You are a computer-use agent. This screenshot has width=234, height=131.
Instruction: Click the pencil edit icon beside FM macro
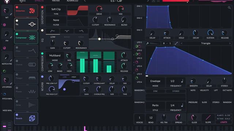click(x=11, y=37)
